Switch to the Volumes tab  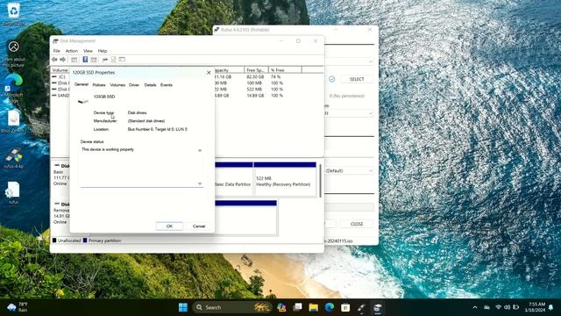(x=117, y=85)
